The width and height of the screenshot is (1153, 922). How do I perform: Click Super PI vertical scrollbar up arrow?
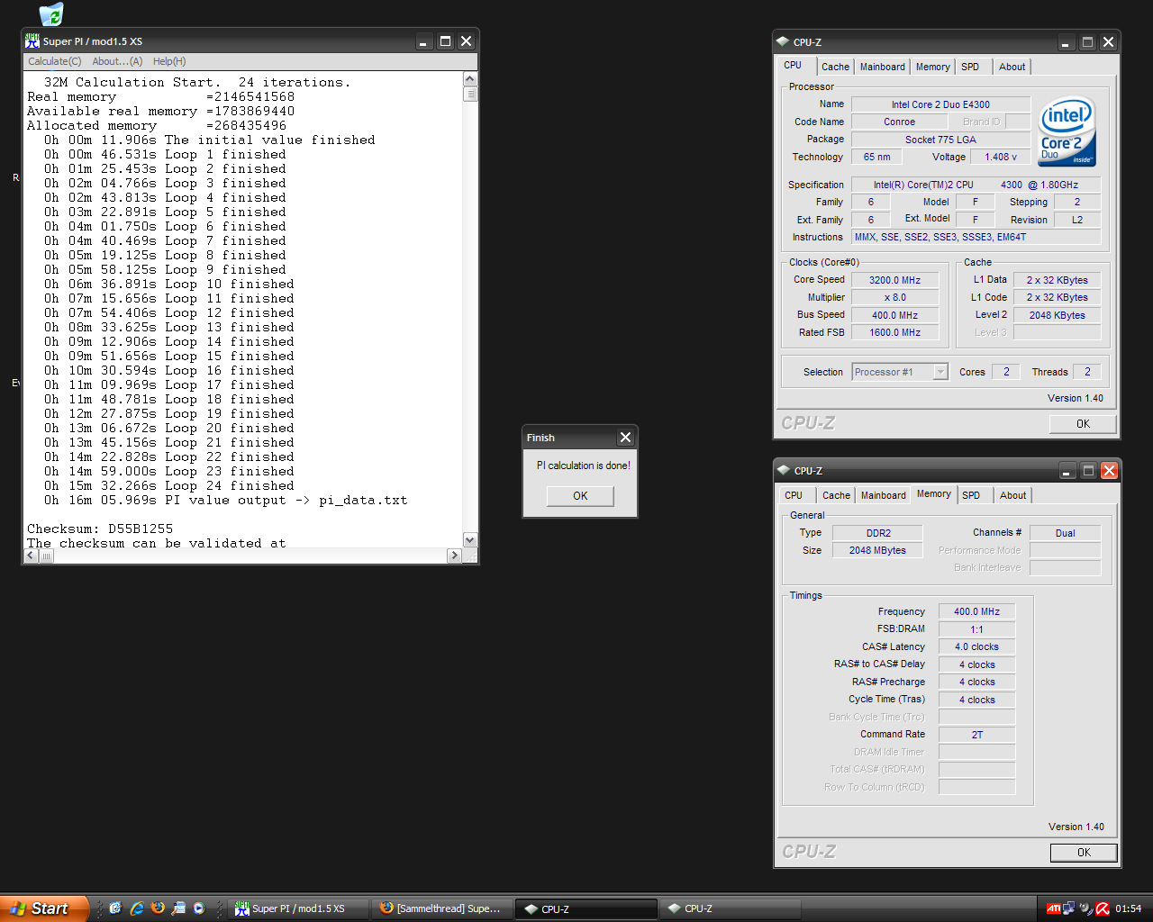(469, 79)
